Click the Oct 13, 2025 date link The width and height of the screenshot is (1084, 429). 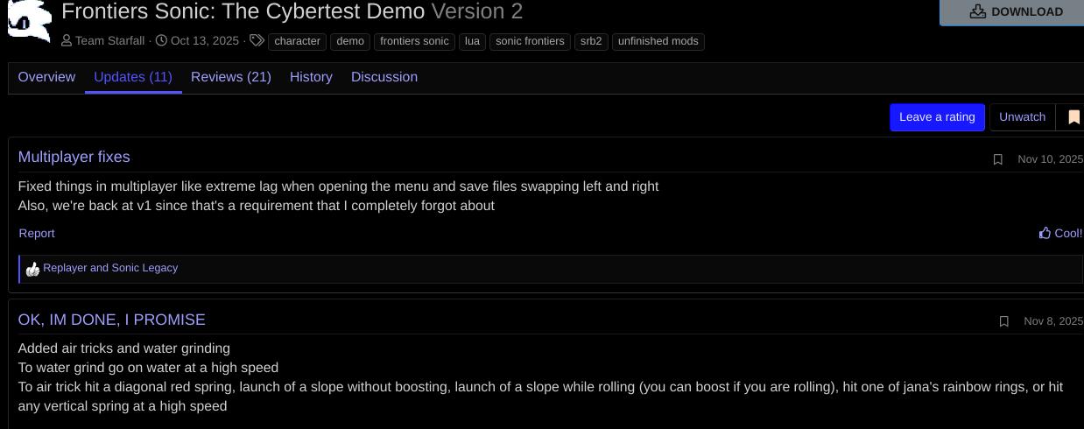[207, 41]
